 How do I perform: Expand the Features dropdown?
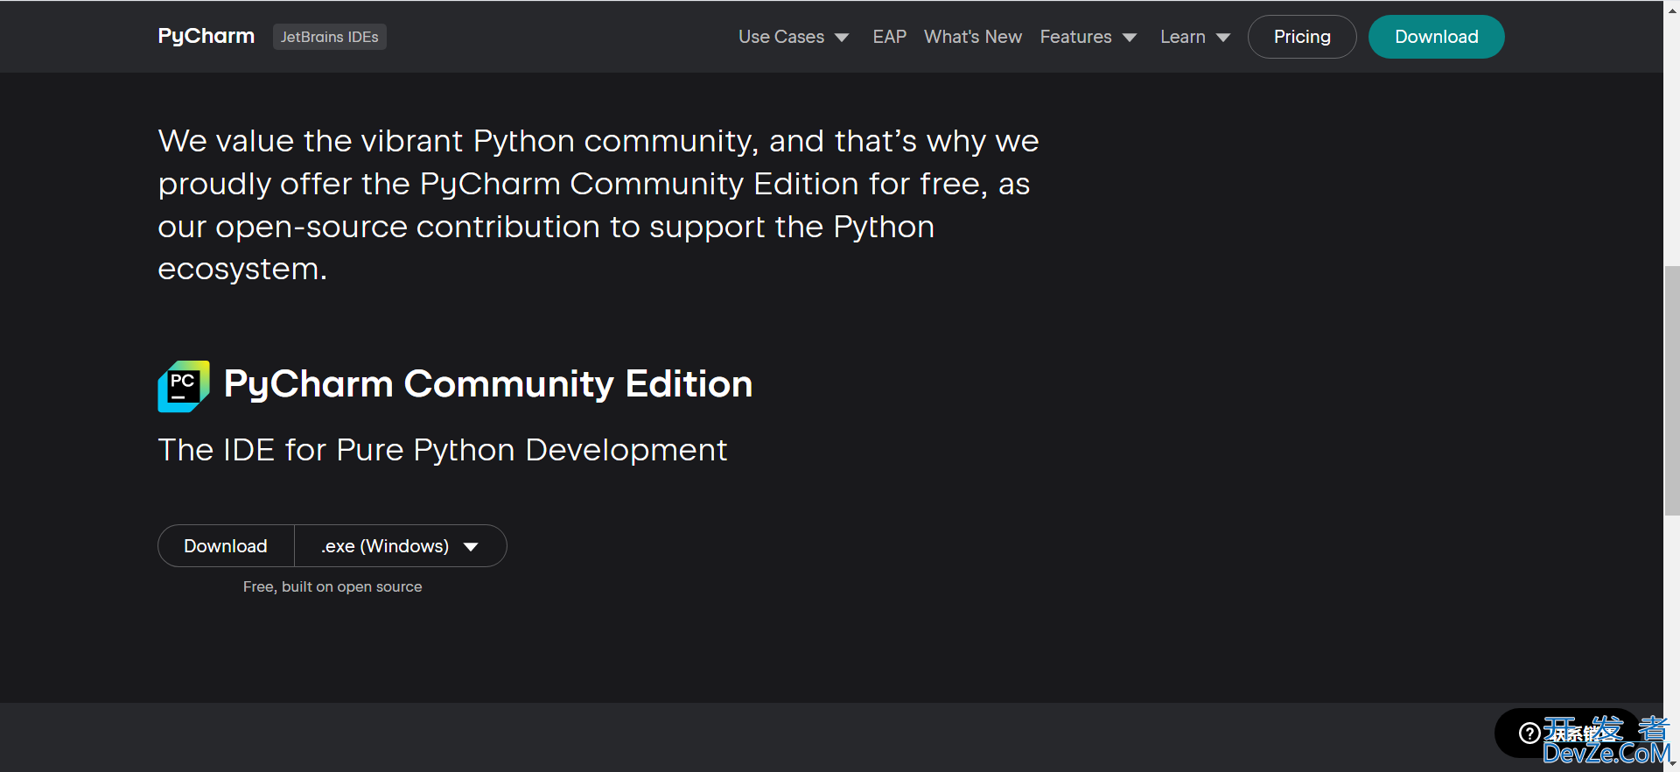[x=1088, y=37]
